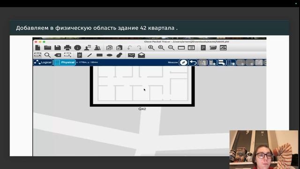
Task: Paste with the clipboard paste icon
Action: tap(119, 47)
